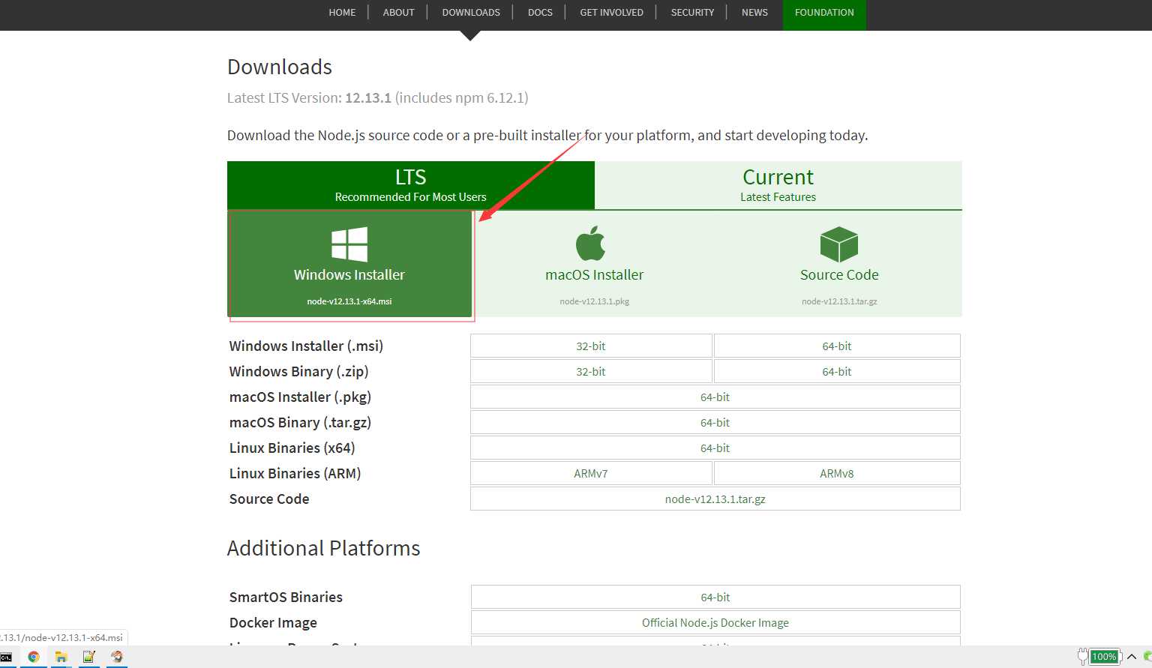Download Windows Binary (.zip) 32-bit
The height and width of the screenshot is (668, 1152).
tap(591, 371)
